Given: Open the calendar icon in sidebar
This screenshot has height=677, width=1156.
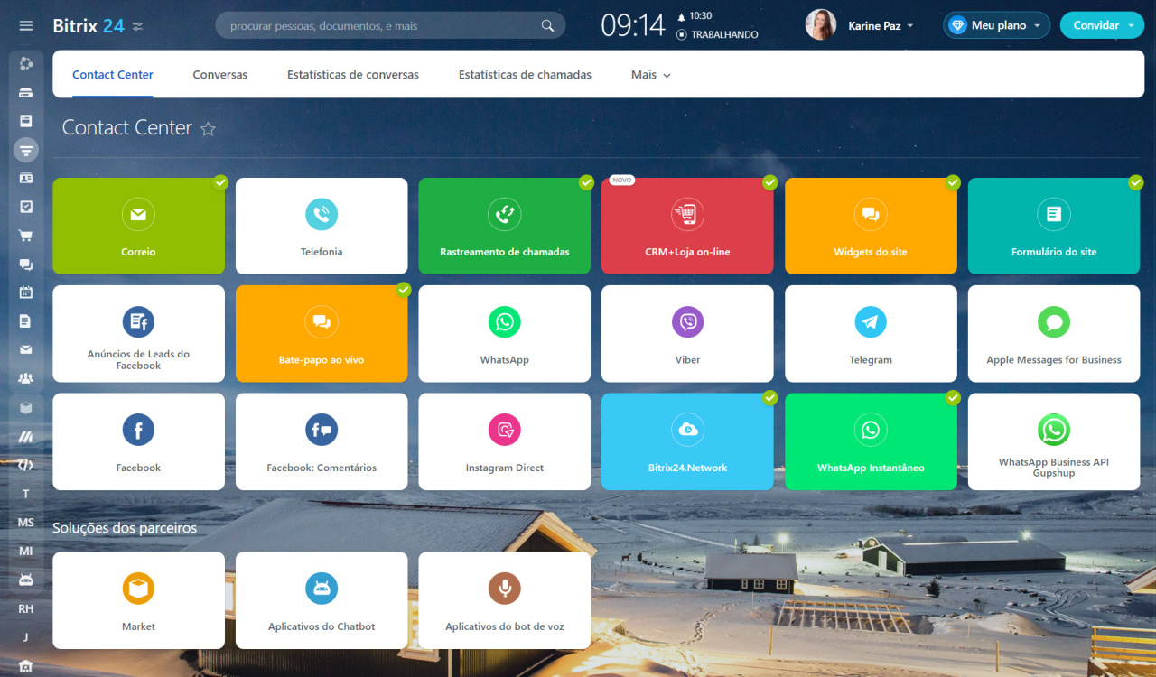Looking at the screenshot, I should [26, 292].
